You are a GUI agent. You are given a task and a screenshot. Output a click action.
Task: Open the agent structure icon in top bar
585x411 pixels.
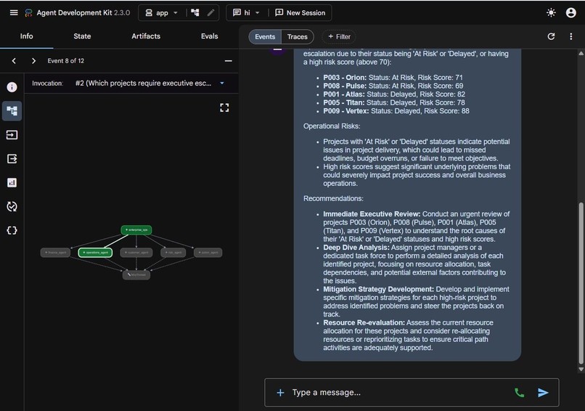tap(195, 12)
